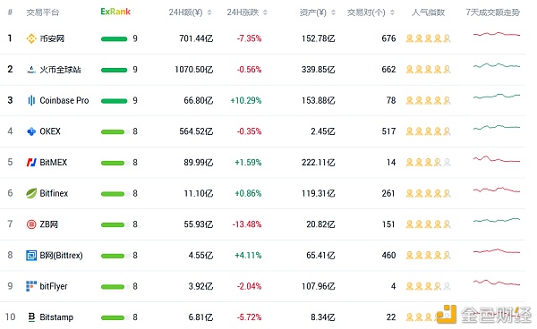Screen dimensions: 537x329
Task: Sort by 24H涨跌 column arrows
Action: pos(266,13)
